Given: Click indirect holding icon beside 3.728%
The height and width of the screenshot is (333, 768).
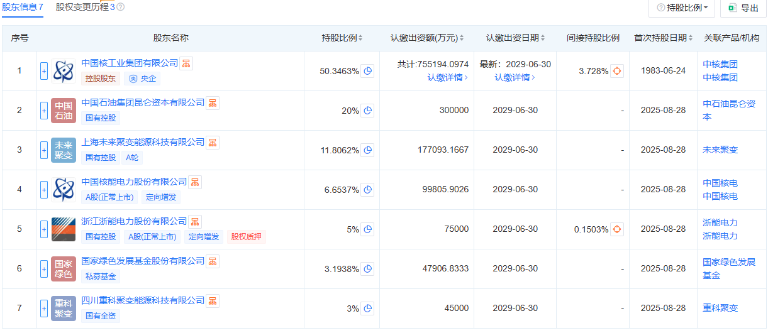Looking at the screenshot, I should 617,71.
